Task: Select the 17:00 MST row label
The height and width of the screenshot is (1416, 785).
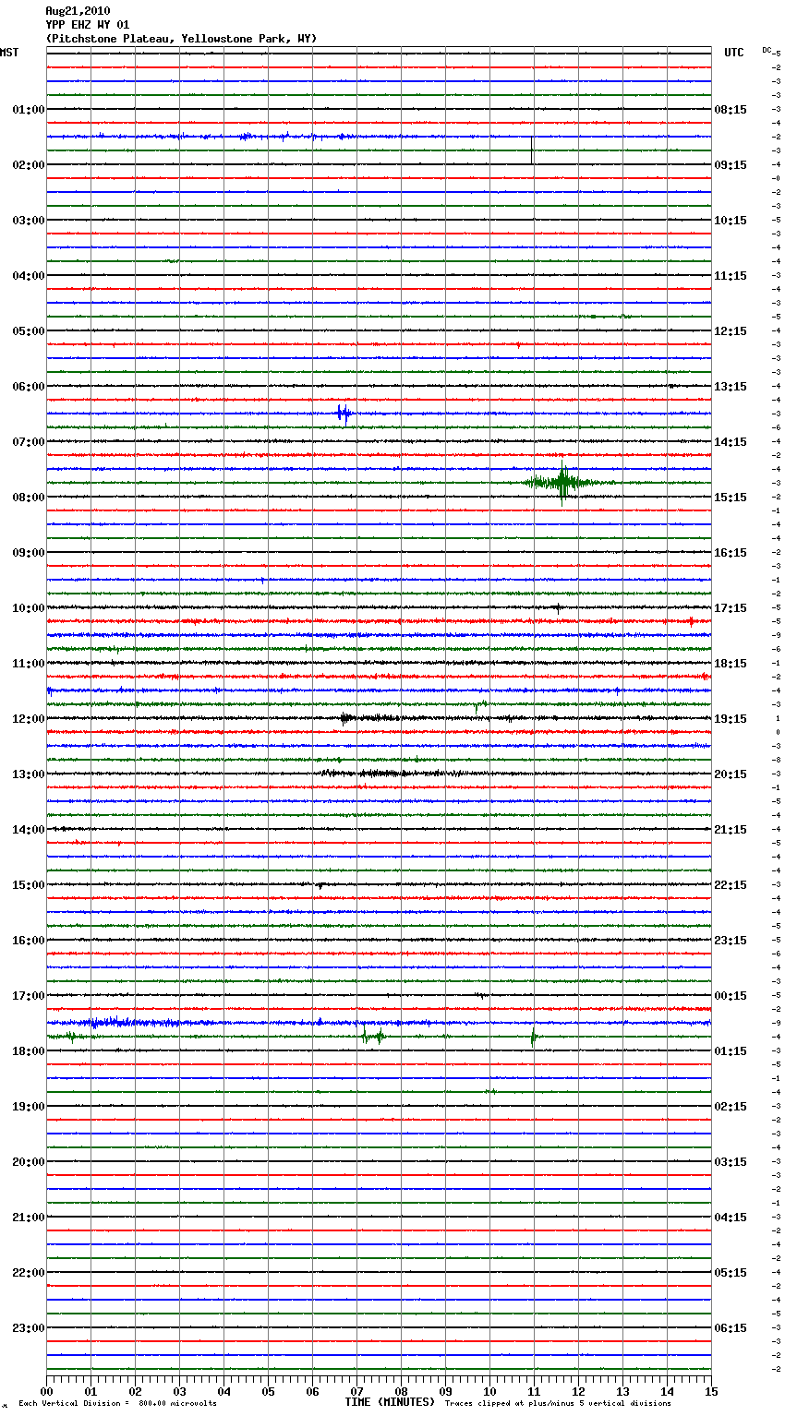Action: pos(29,996)
